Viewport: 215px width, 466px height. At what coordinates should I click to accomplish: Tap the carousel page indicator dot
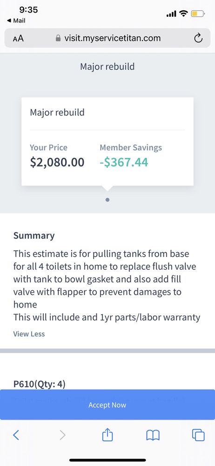pyautogui.click(x=107, y=200)
